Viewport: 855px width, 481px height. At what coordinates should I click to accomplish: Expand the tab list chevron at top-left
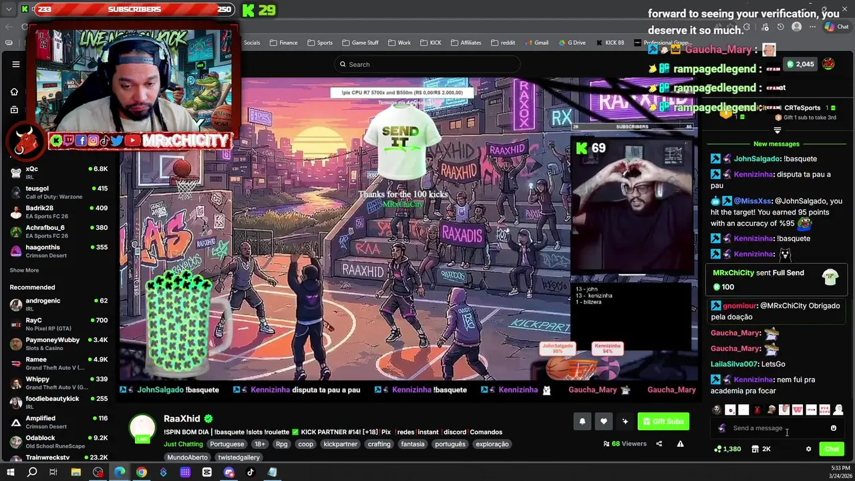click(x=9, y=9)
